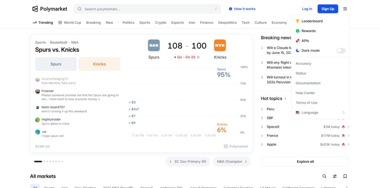Go to previous card SC Gov Primary (R)

(x=188, y=161)
